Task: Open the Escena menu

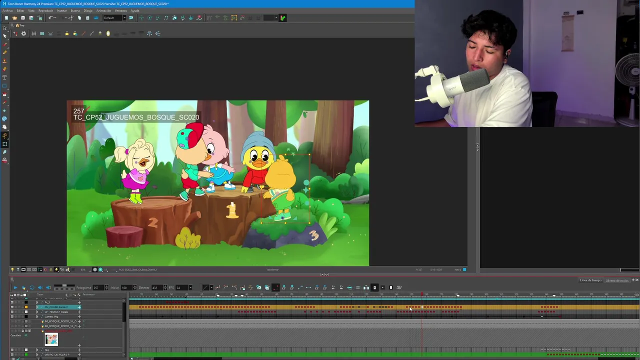Action: (x=75, y=10)
